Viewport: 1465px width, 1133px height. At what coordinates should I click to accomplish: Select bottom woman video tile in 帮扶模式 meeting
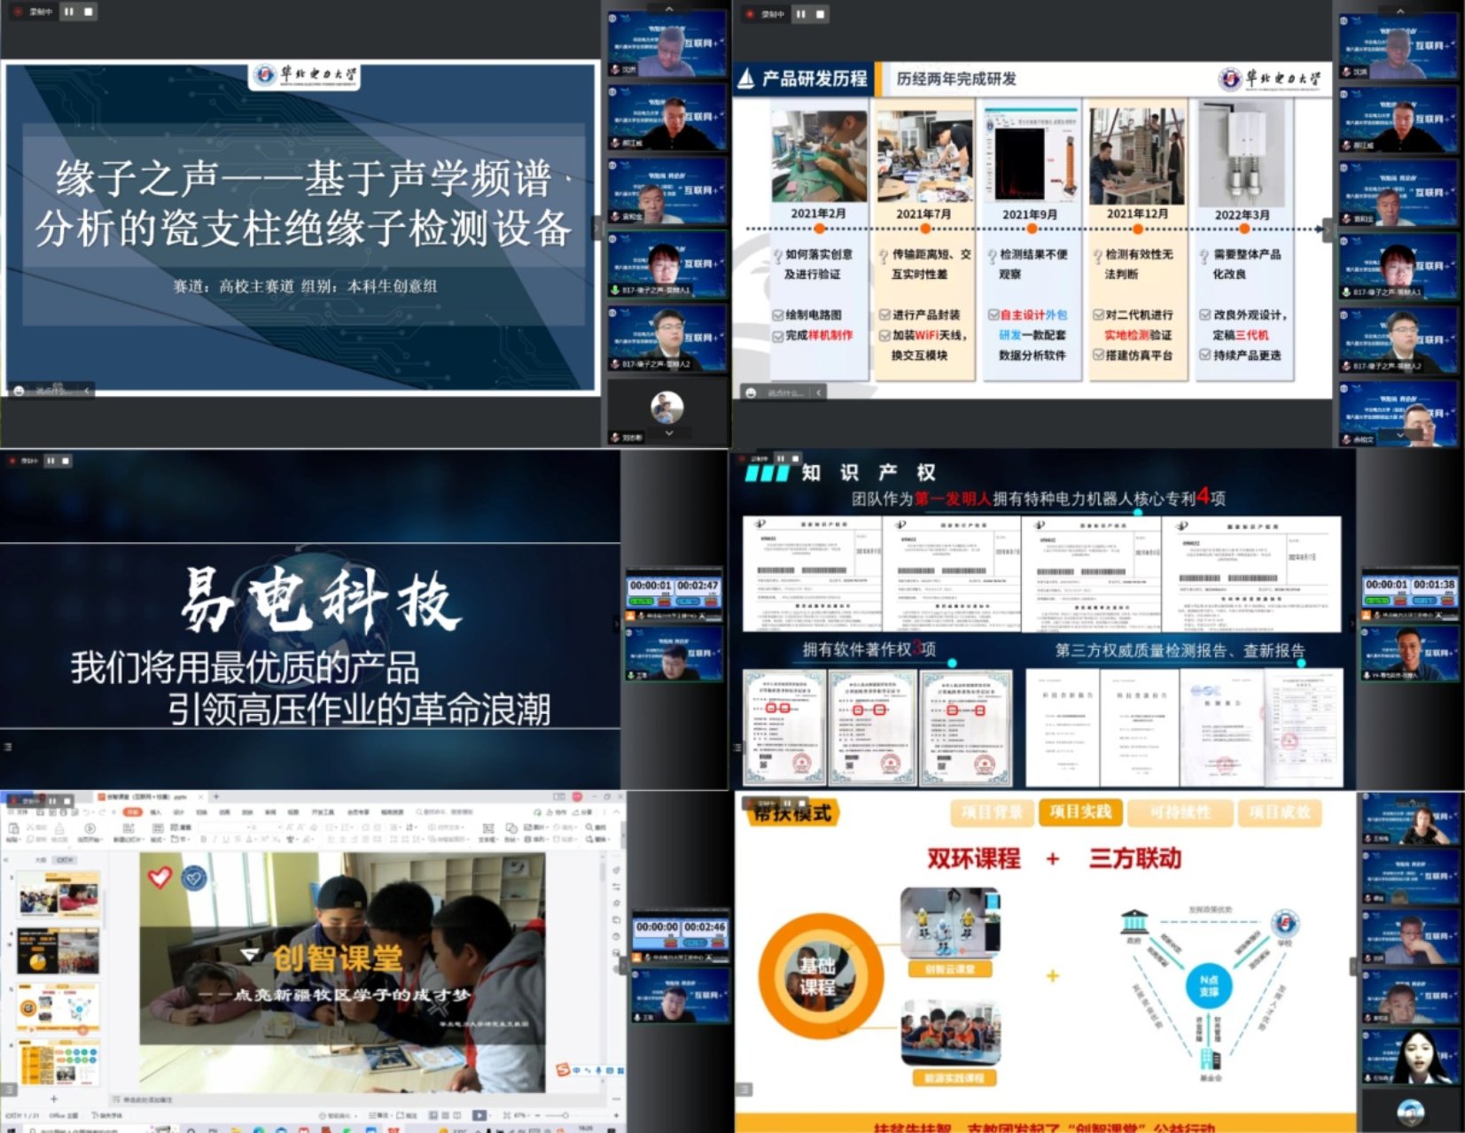(x=1409, y=1055)
